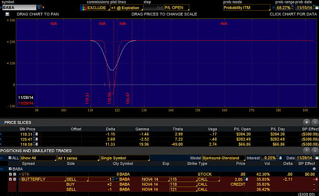Remove the BUTTERFLY trade with red X
The image size is (319, 196).
(x=317, y=179)
